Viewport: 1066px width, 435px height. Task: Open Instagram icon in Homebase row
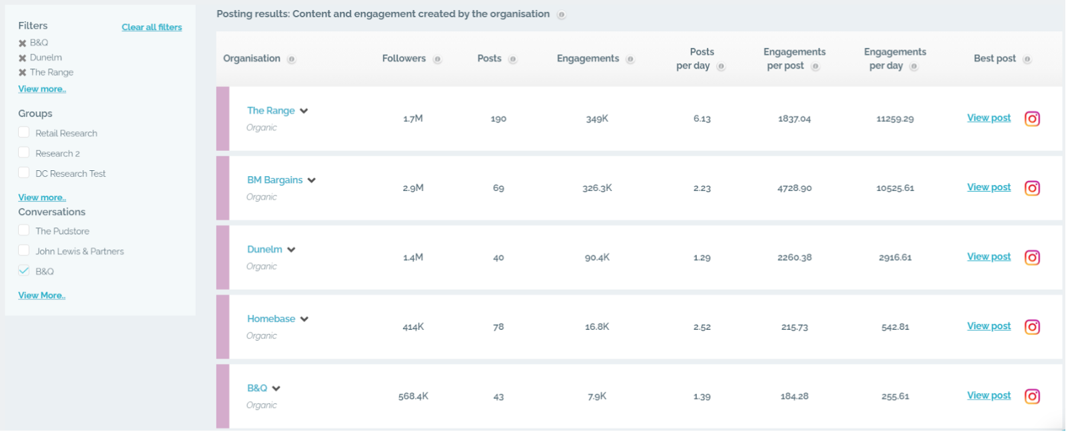(1032, 327)
